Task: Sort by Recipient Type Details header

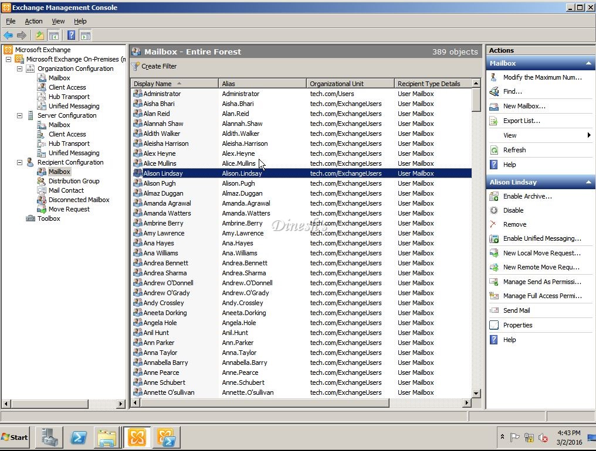Action: (x=433, y=84)
